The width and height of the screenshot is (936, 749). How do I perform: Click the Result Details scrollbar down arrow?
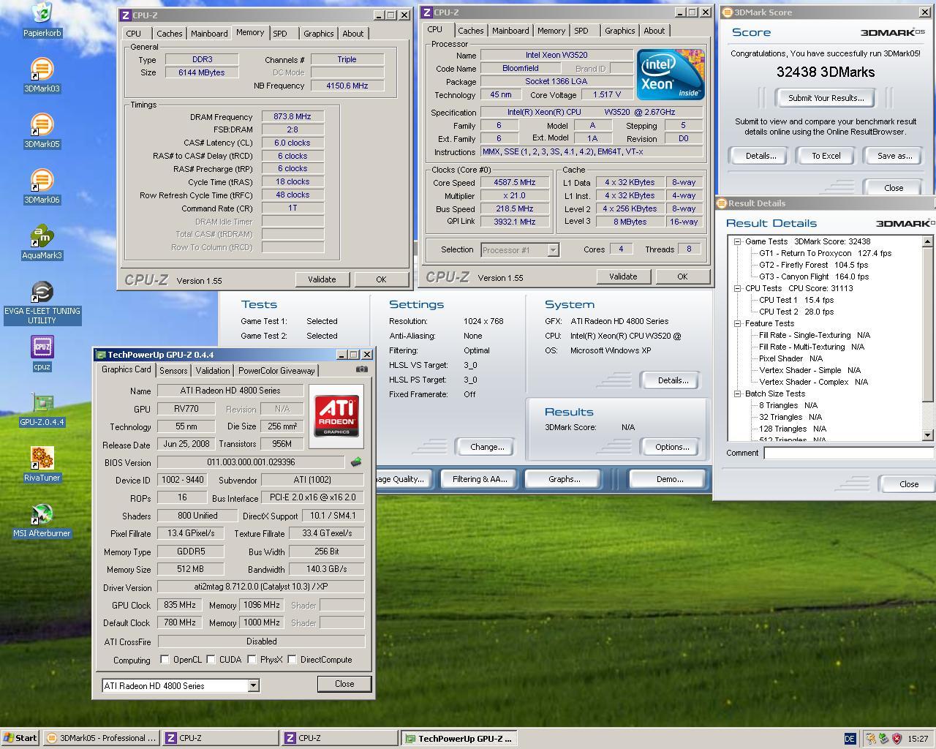click(x=927, y=435)
